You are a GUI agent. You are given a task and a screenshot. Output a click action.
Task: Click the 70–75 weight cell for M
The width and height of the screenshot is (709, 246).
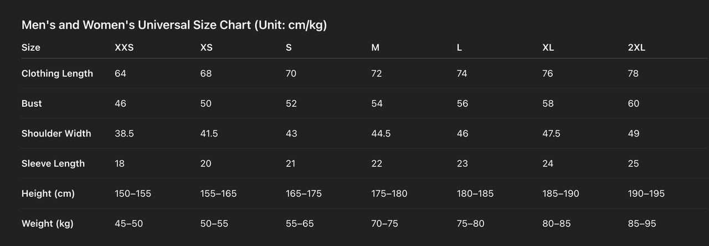tap(384, 223)
